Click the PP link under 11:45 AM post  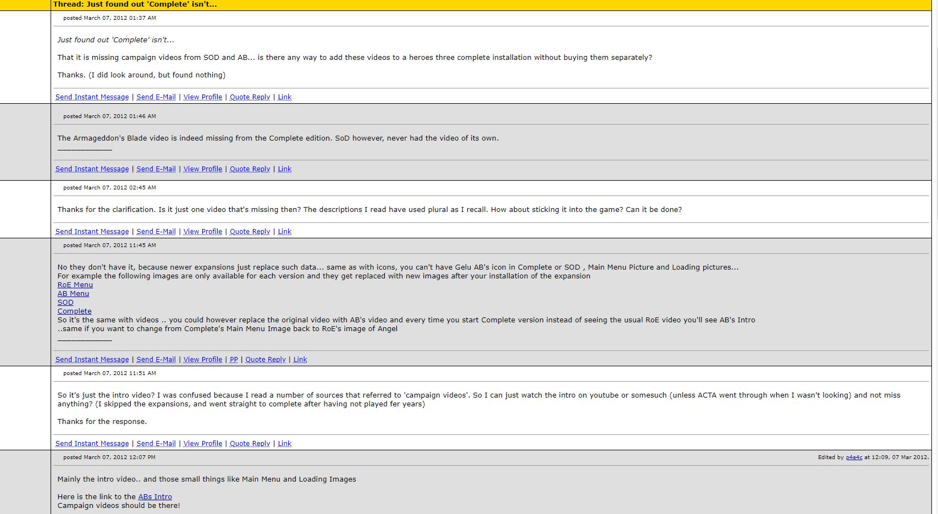pyautogui.click(x=234, y=360)
